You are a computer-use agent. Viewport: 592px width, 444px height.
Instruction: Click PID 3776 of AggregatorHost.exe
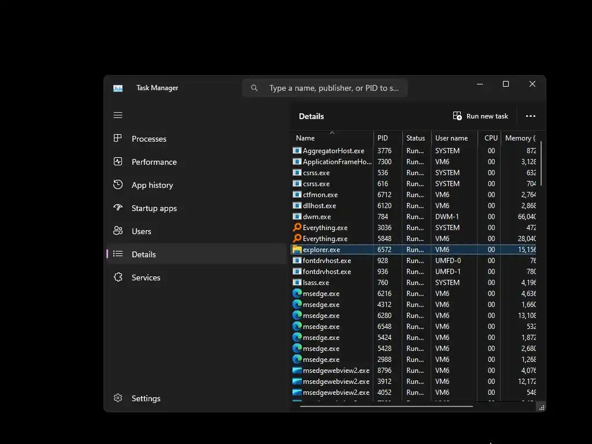coord(384,151)
